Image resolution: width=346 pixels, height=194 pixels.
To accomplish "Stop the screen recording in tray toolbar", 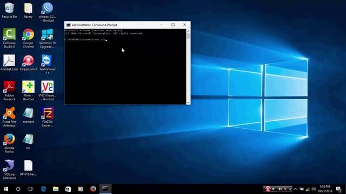I will (x=274, y=189).
